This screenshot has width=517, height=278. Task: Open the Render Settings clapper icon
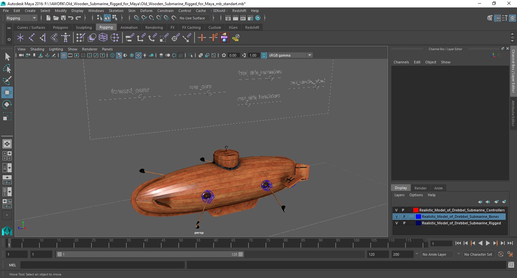pyautogui.click(x=251, y=18)
